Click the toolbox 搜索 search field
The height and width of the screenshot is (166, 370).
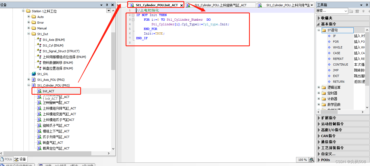click(x=330, y=11)
